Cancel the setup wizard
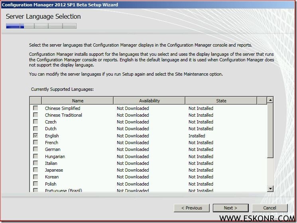Image resolution: width=297 pixels, height=223 pixels. coord(269,208)
